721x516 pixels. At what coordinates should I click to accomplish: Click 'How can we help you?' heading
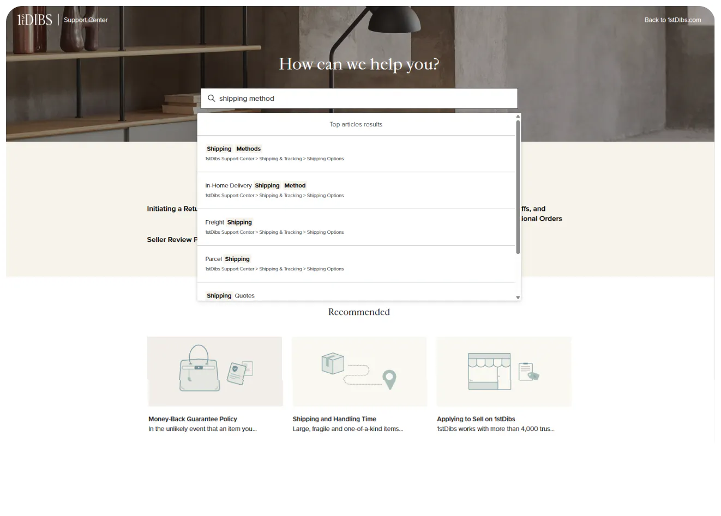[x=359, y=64]
